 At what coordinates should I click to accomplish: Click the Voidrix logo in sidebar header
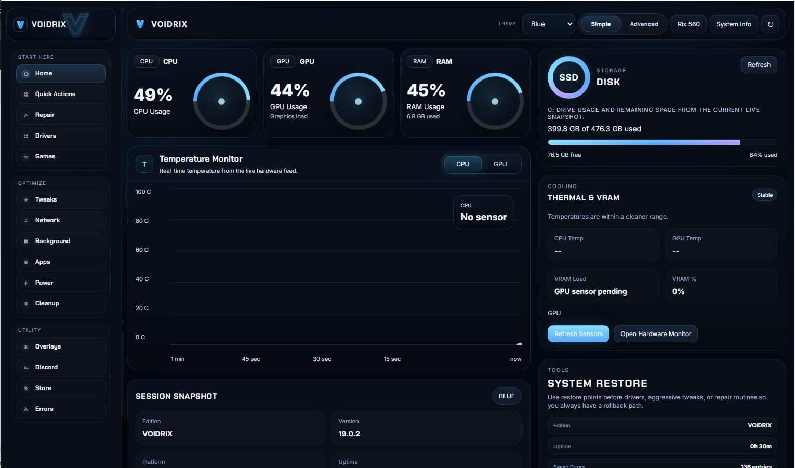(21, 24)
